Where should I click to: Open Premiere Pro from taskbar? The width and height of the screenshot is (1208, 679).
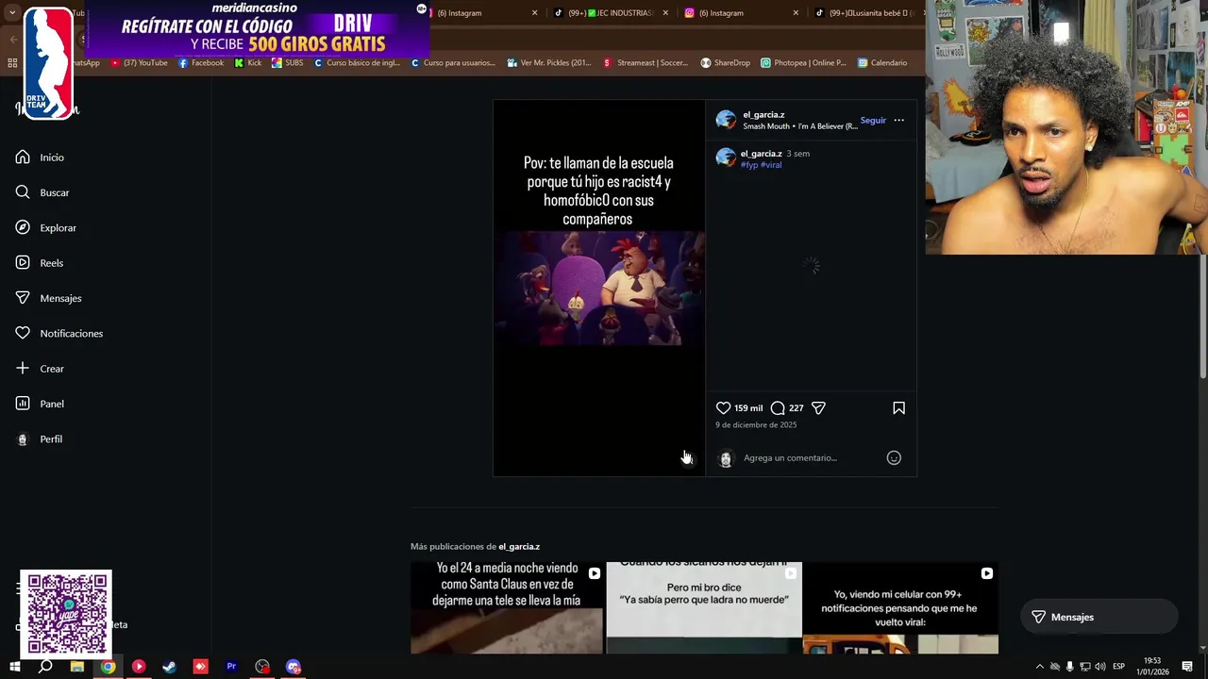click(231, 667)
